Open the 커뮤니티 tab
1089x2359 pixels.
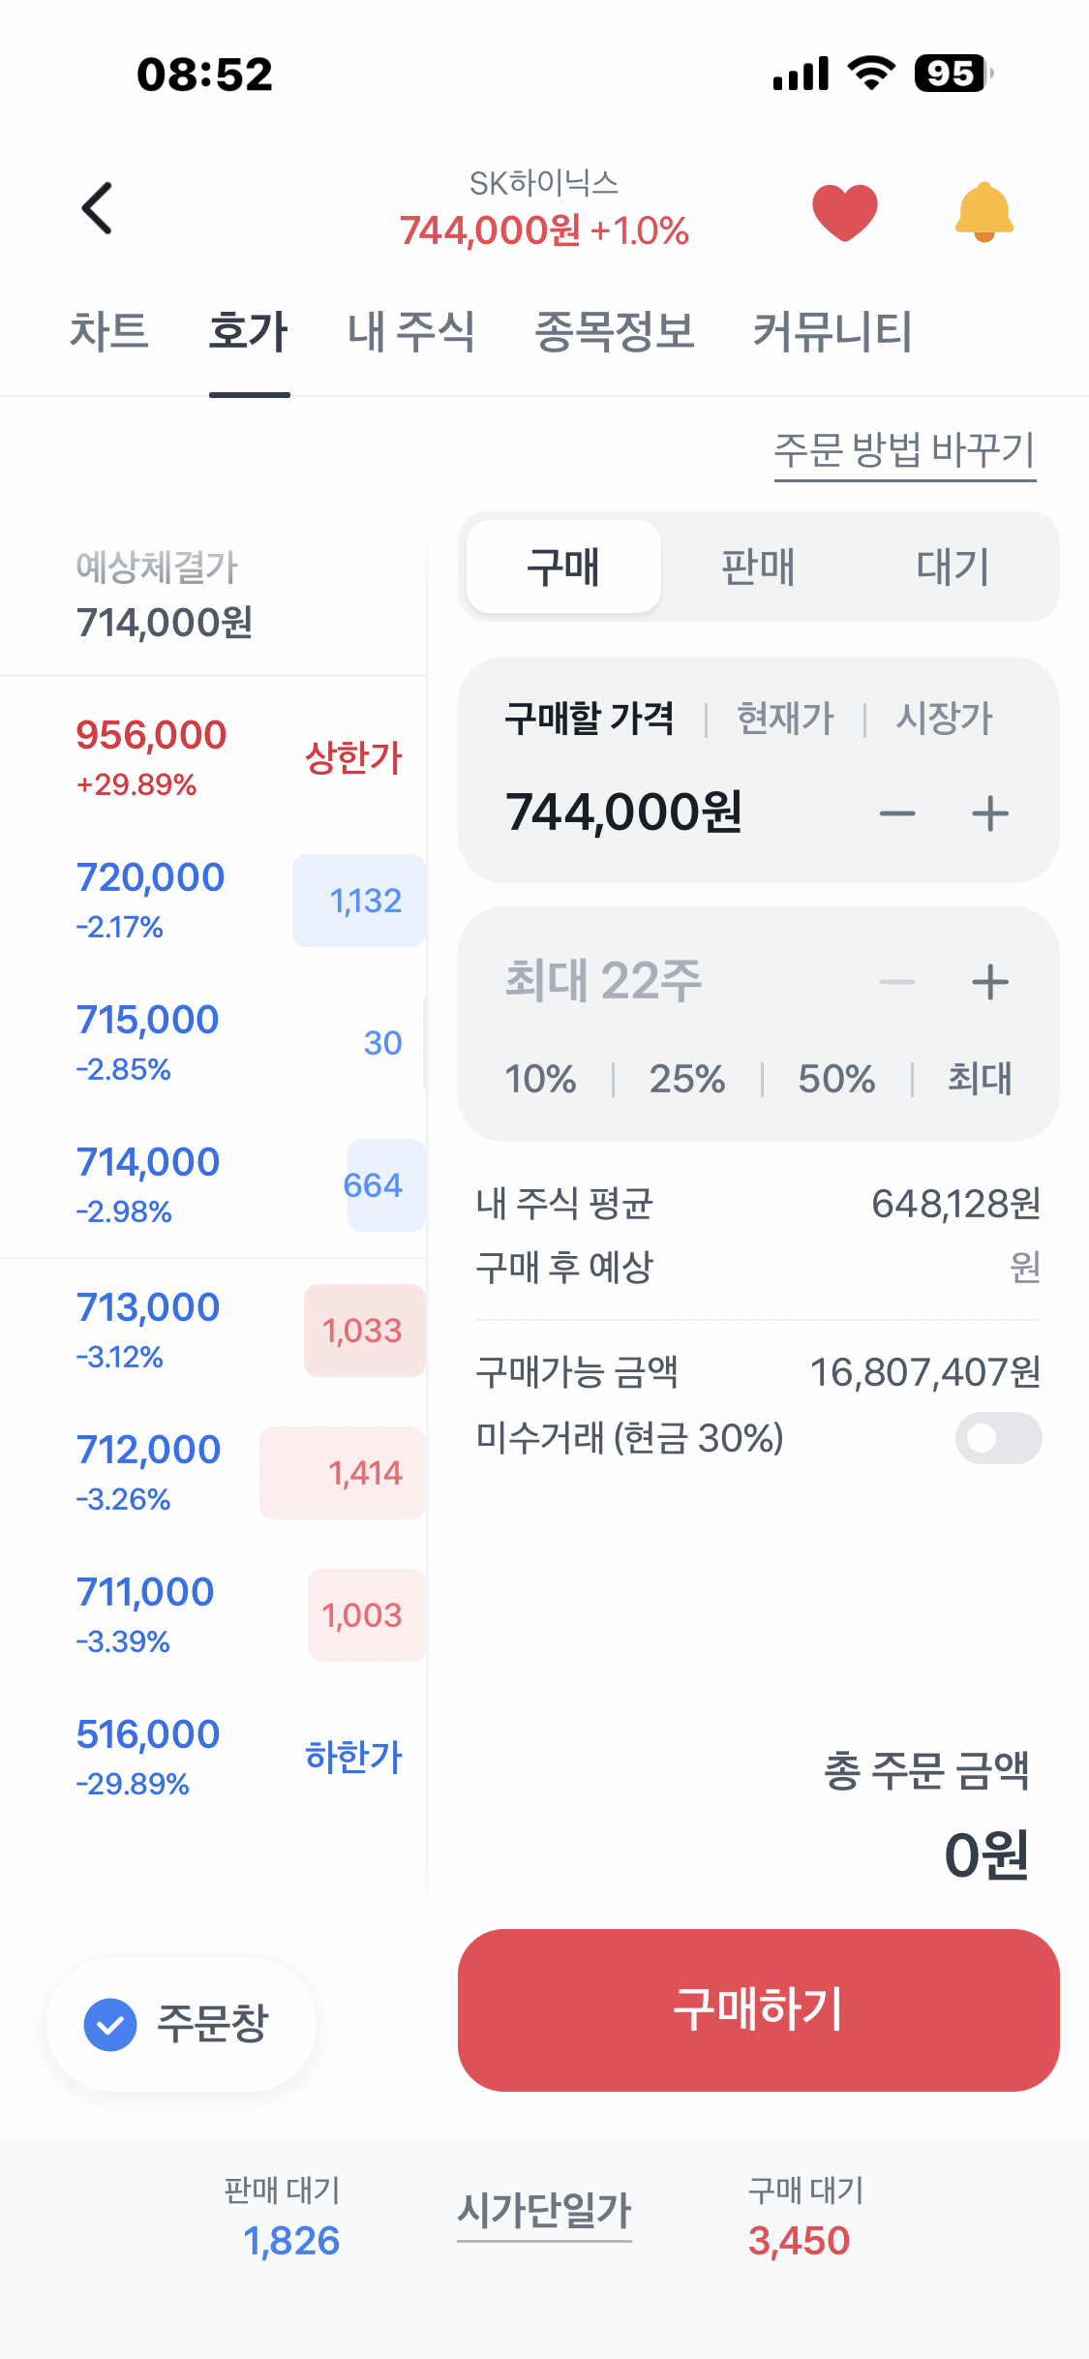(x=832, y=331)
